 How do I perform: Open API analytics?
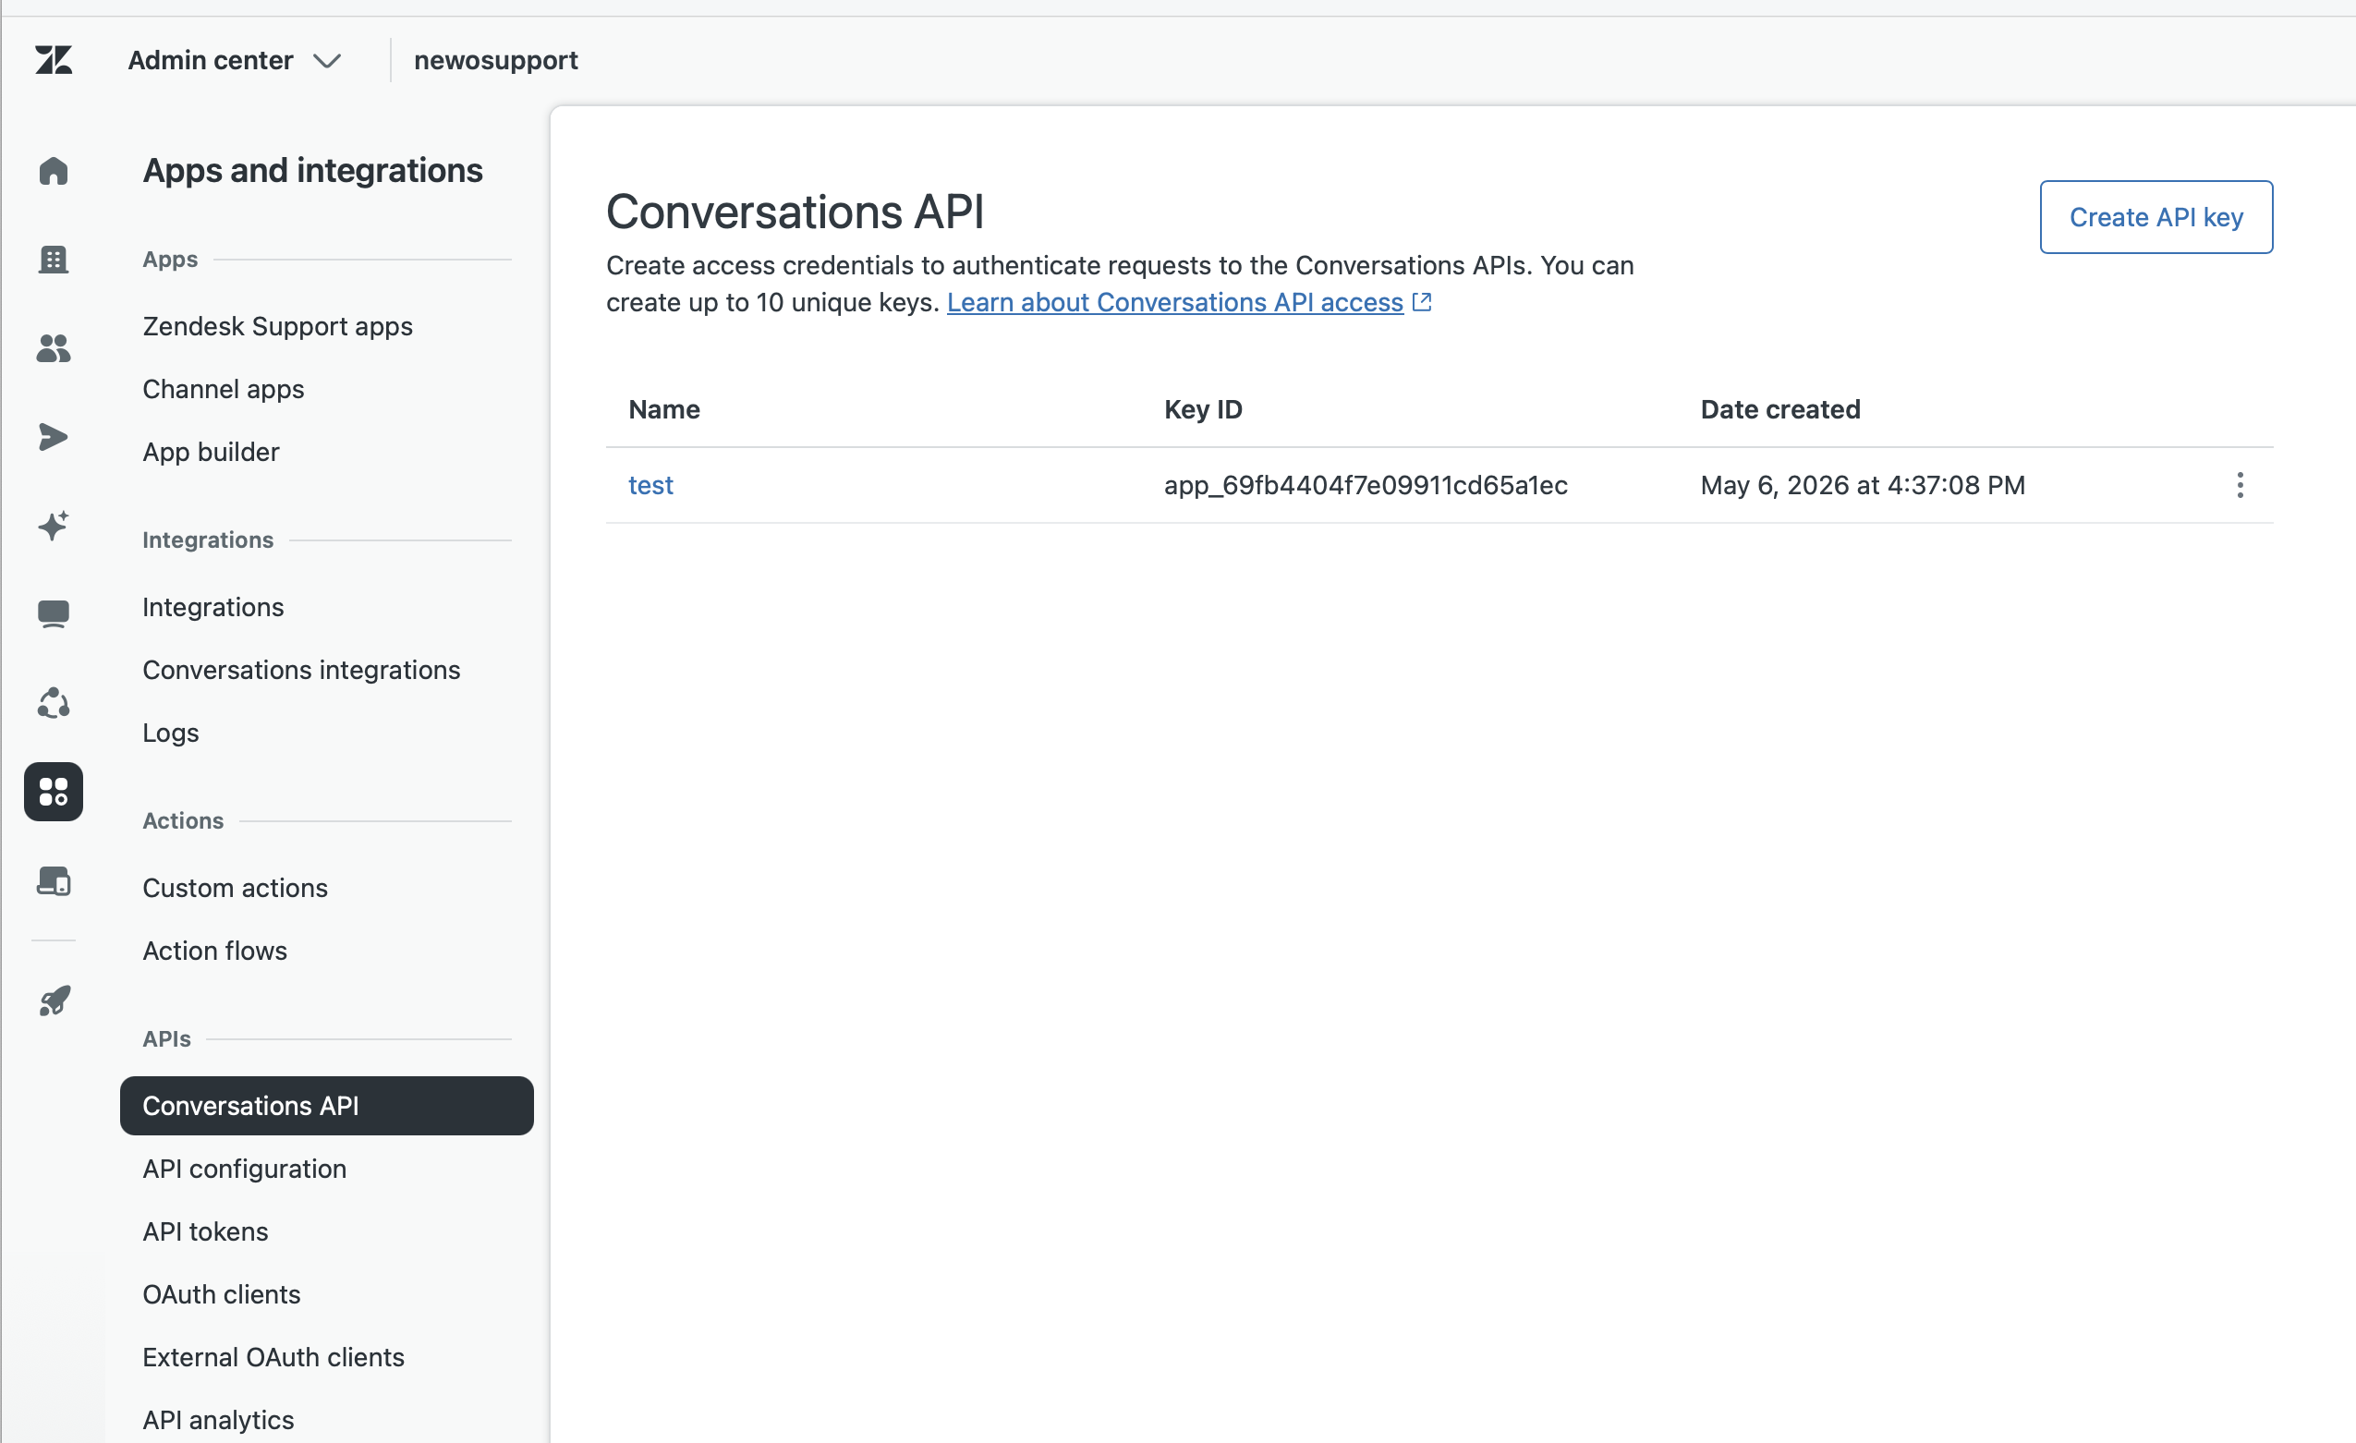[218, 1420]
